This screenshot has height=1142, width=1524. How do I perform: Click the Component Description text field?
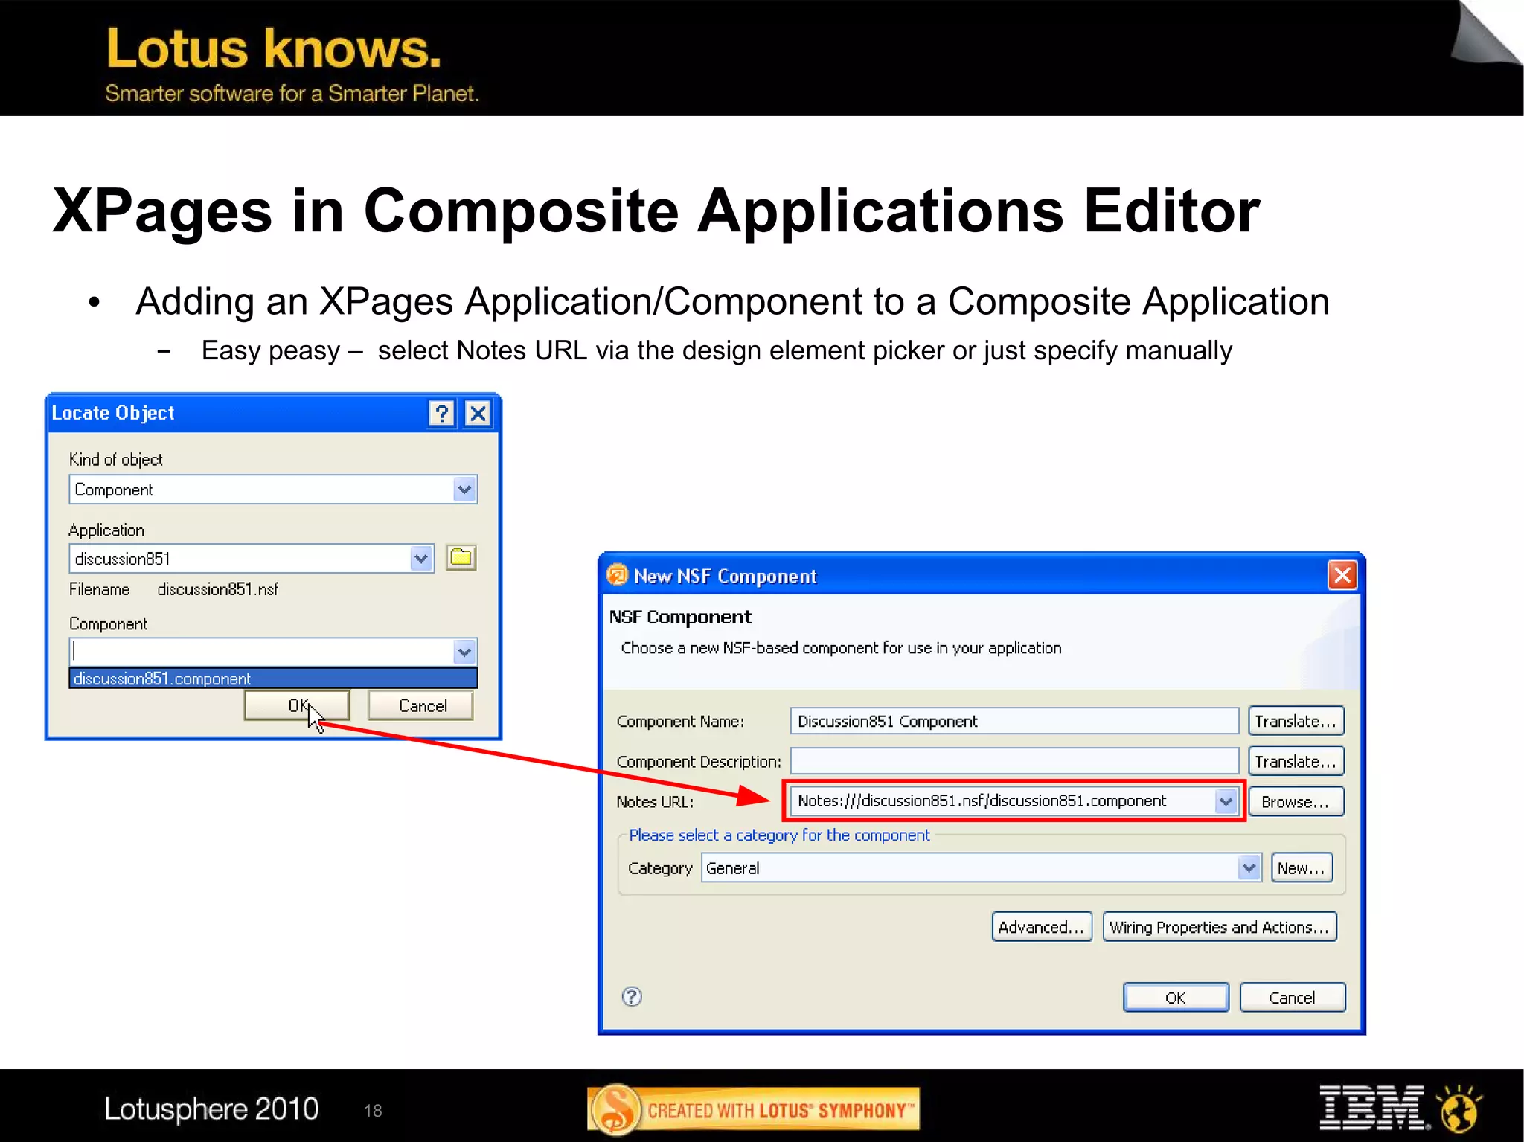click(1014, 761)
